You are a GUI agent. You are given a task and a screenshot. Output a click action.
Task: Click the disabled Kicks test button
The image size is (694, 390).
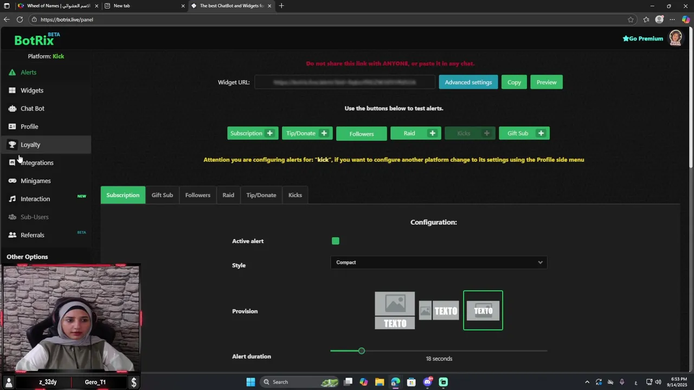(470, 133)
